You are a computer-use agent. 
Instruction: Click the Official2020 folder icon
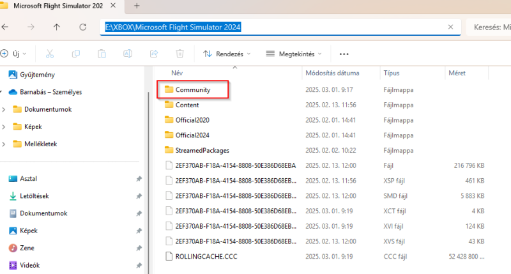169,119
